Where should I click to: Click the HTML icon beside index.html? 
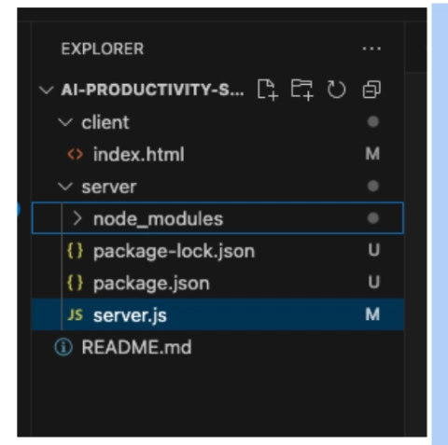[75, 154]
